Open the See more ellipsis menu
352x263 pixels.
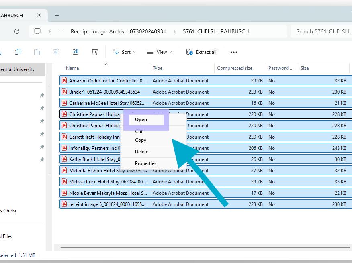pyautogui.click(x=234, y=52)
